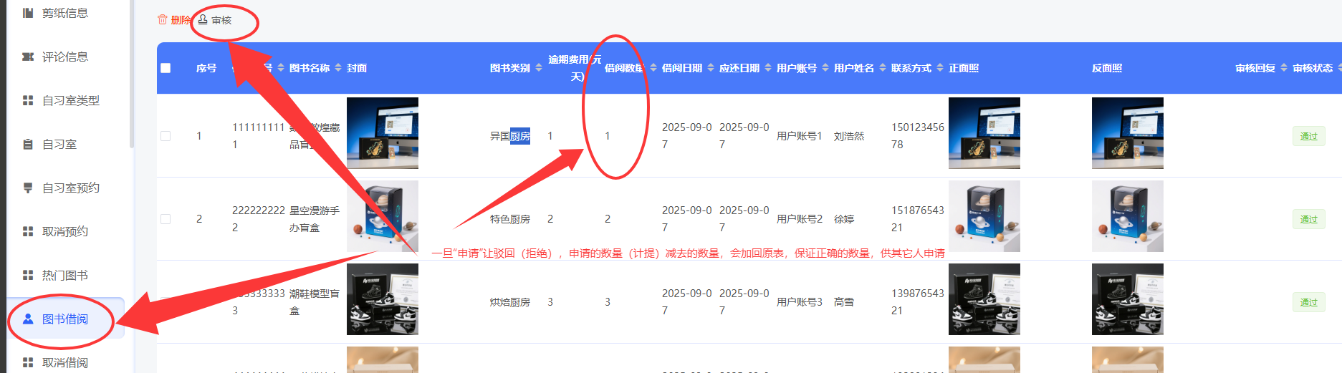1342x373 pixels.
Task: Tick the checkbox for row 2
Action: [166, 219]
